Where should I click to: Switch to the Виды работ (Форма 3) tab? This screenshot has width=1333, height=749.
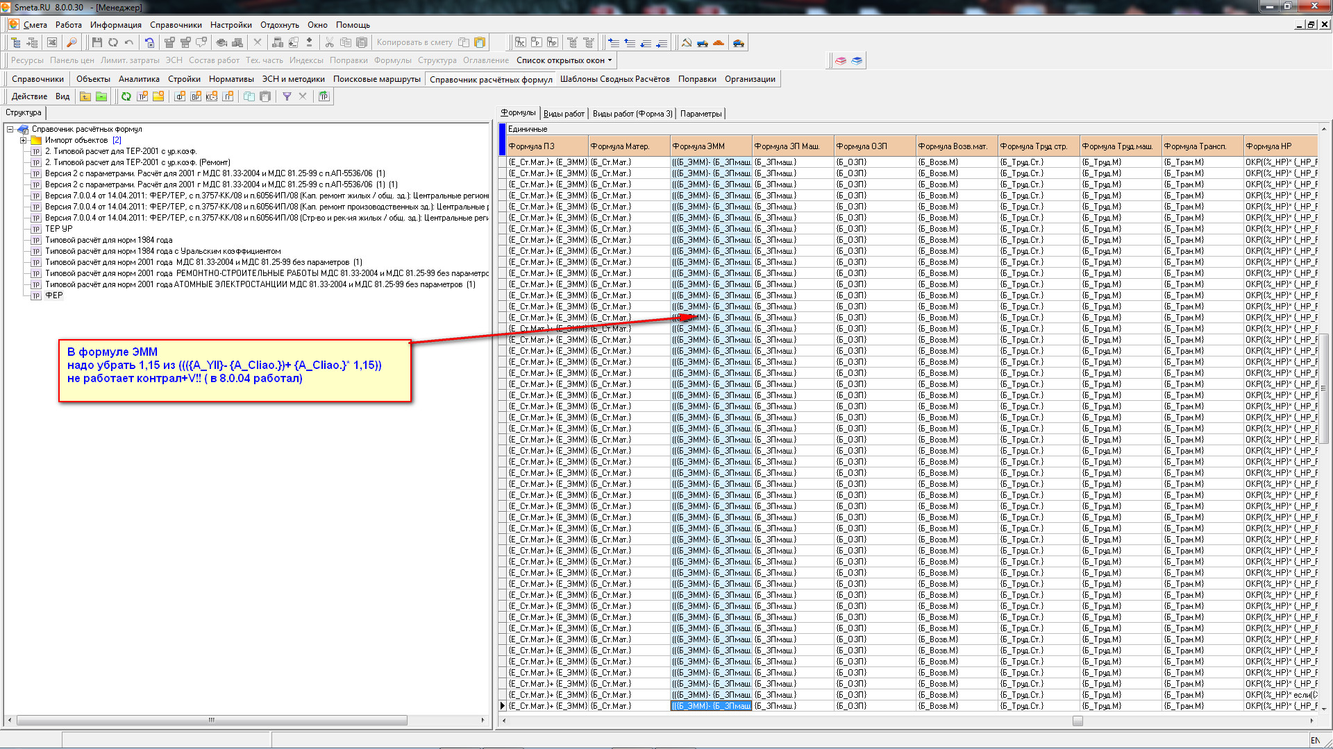coord(632,114)
